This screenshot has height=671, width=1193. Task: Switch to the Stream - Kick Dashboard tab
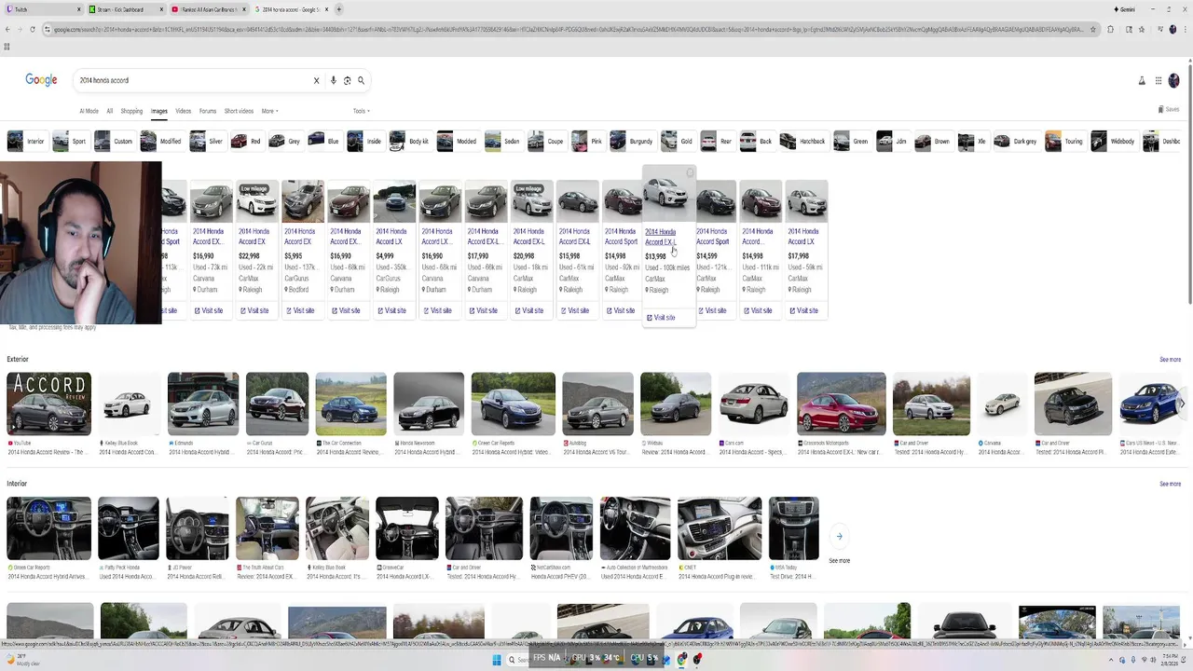tap(124, 9)
